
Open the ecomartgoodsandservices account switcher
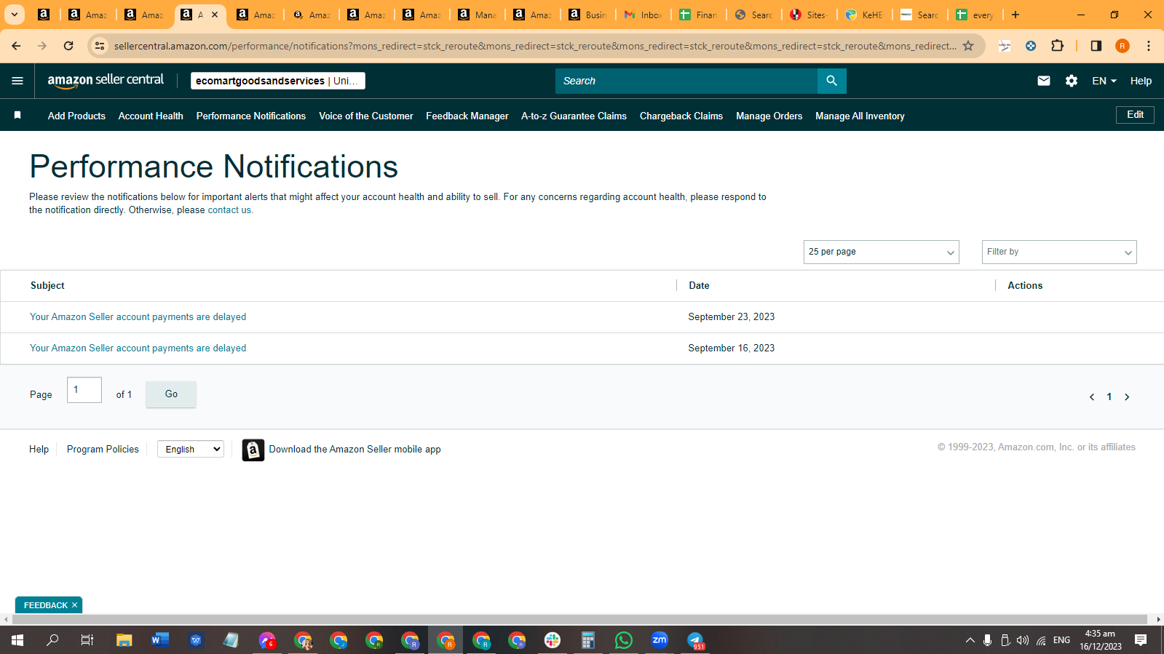click(x=277, y=81)
